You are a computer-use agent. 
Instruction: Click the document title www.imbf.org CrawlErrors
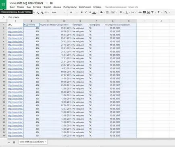point(26,3)
